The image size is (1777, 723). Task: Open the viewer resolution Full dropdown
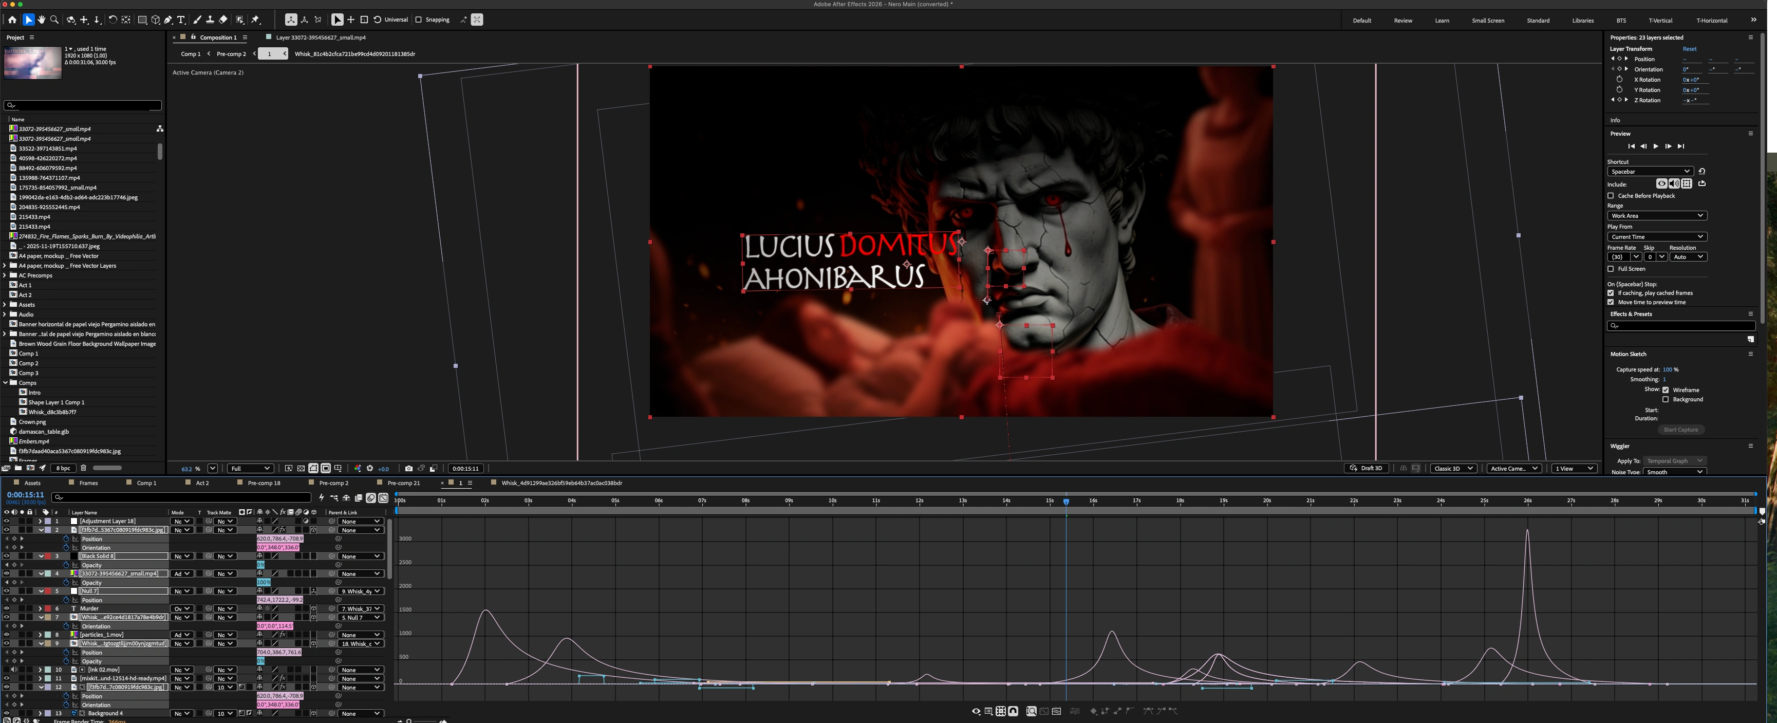point(250,469)
